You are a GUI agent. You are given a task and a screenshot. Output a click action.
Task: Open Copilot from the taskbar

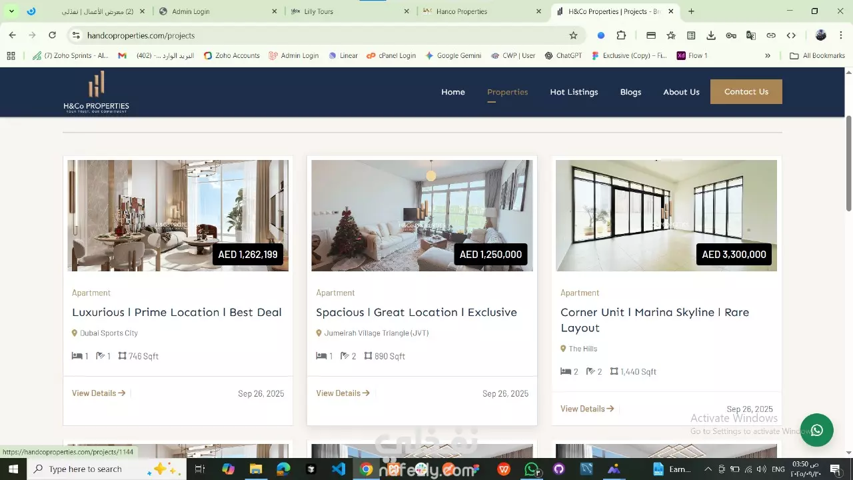(x=229, y=469)
